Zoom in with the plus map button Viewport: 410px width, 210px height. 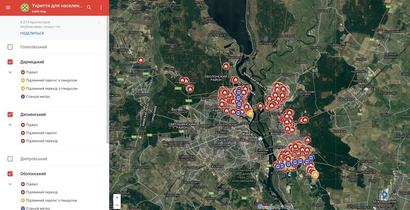pyautogui.click(x=116, y=198)
